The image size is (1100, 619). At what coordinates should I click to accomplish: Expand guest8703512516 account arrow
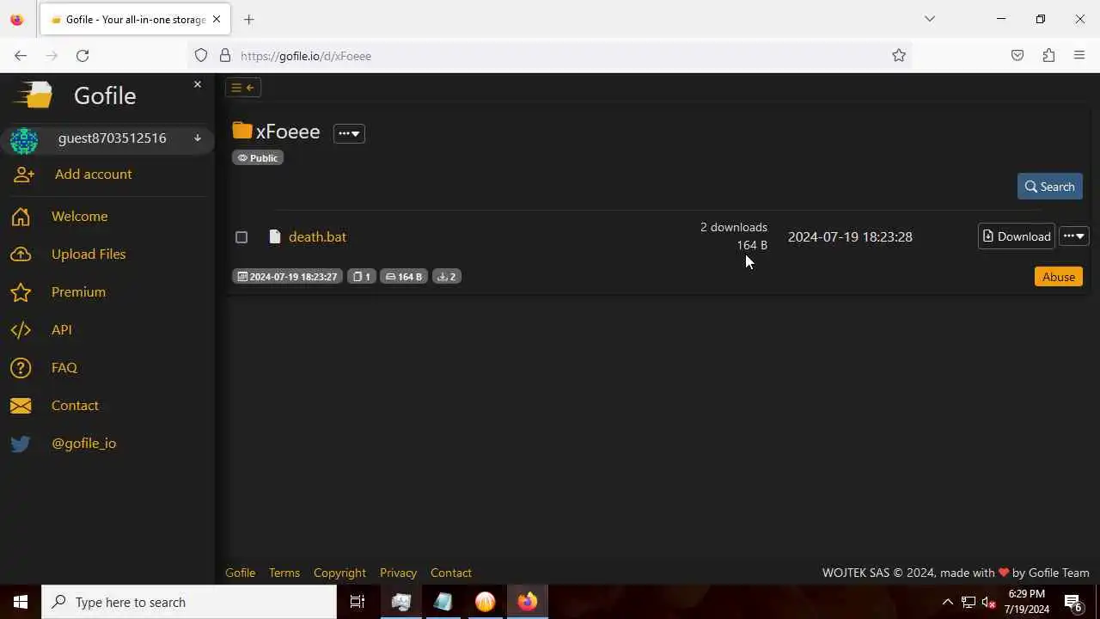click(198, 138)
